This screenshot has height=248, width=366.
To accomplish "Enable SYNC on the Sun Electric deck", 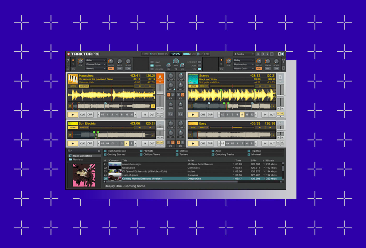I will click(x=73, y=128).
